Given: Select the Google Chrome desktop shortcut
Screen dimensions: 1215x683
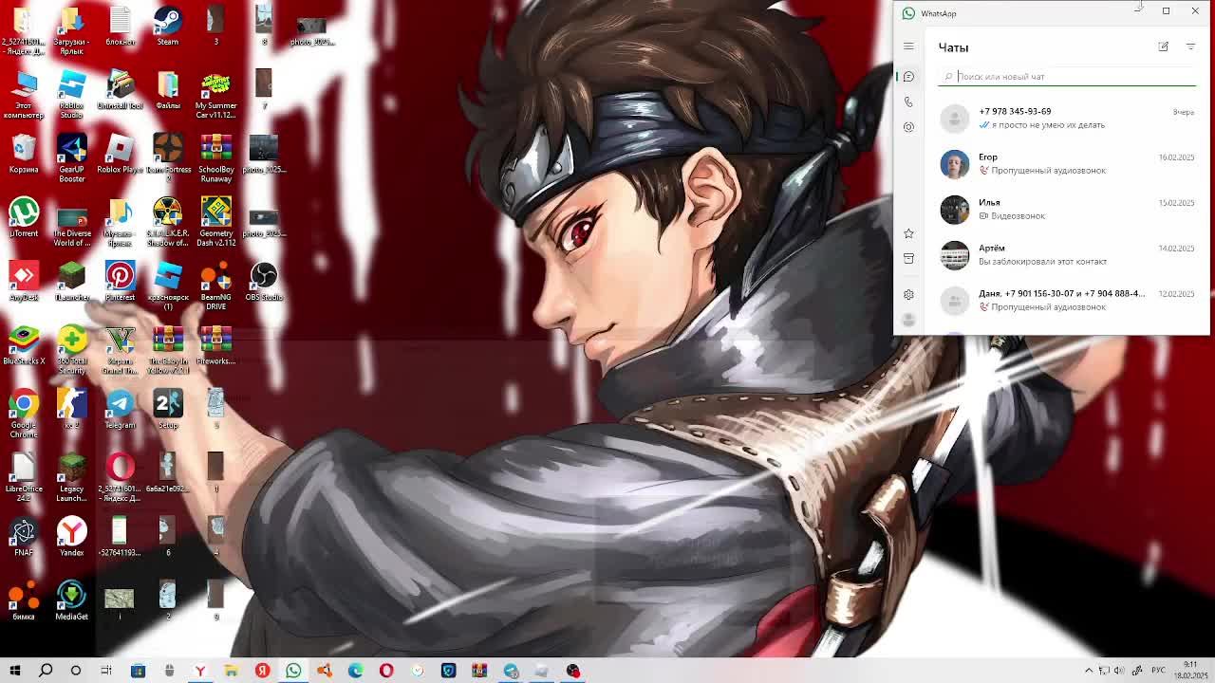Looking at the screenshot, I should (24, 414).
